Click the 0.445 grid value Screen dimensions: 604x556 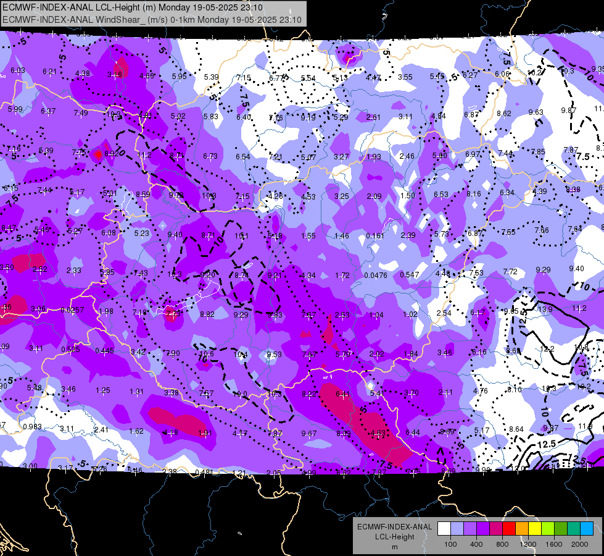point(104,350)
